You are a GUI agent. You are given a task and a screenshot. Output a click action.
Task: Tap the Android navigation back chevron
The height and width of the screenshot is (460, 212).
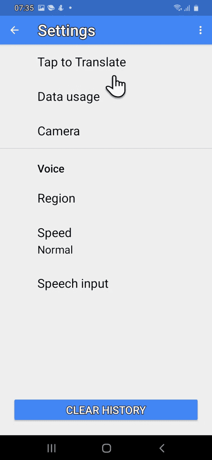162,448
